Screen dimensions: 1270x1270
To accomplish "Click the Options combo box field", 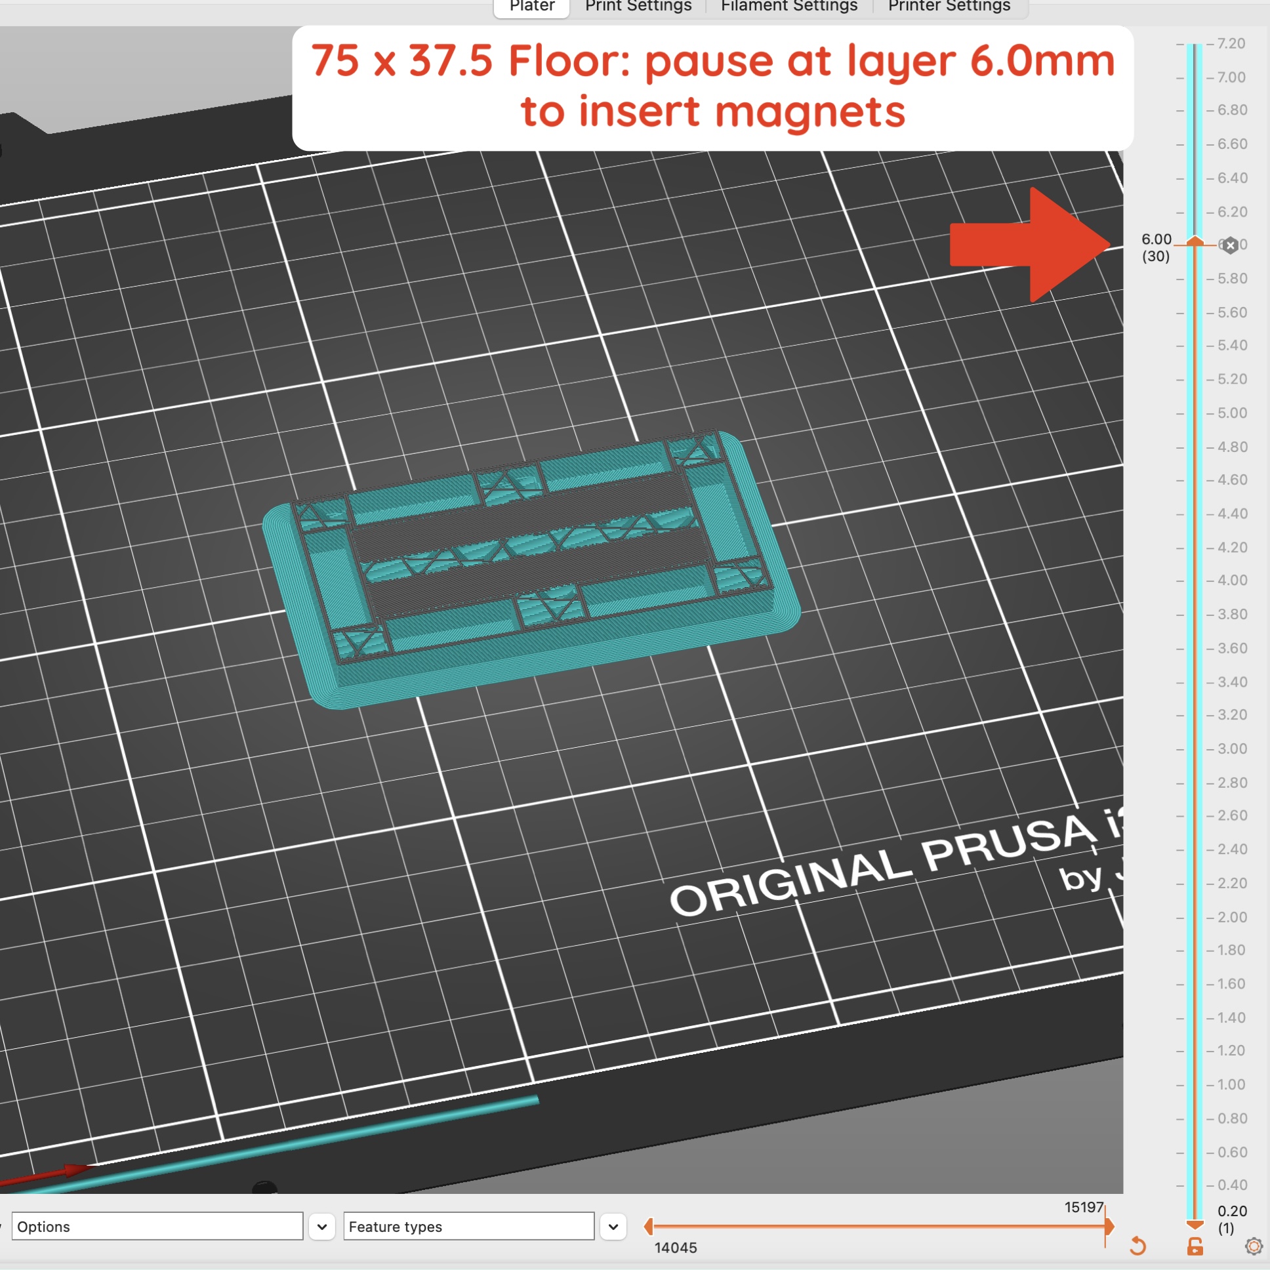I will 157,1227.
